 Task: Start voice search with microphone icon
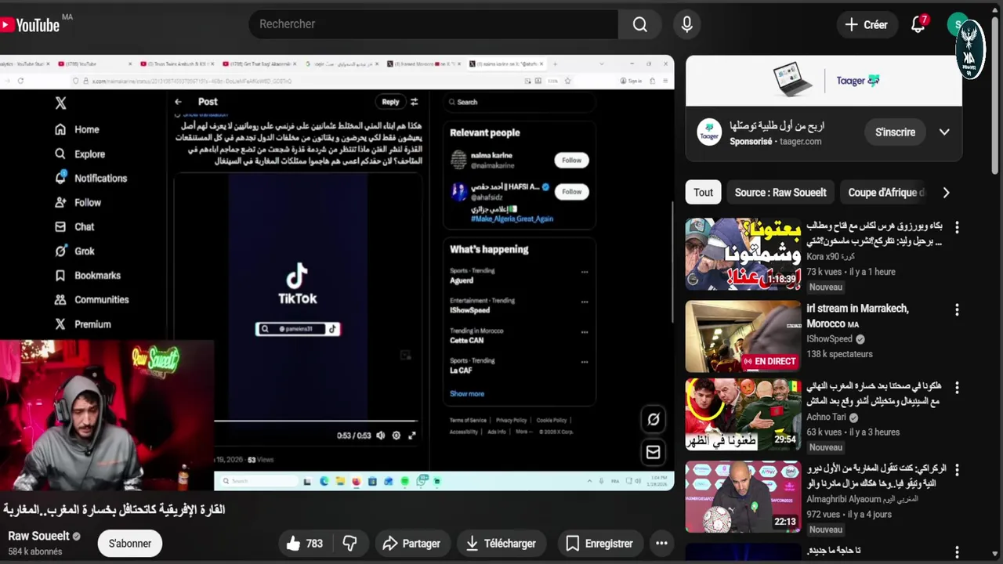pos(687,24)
